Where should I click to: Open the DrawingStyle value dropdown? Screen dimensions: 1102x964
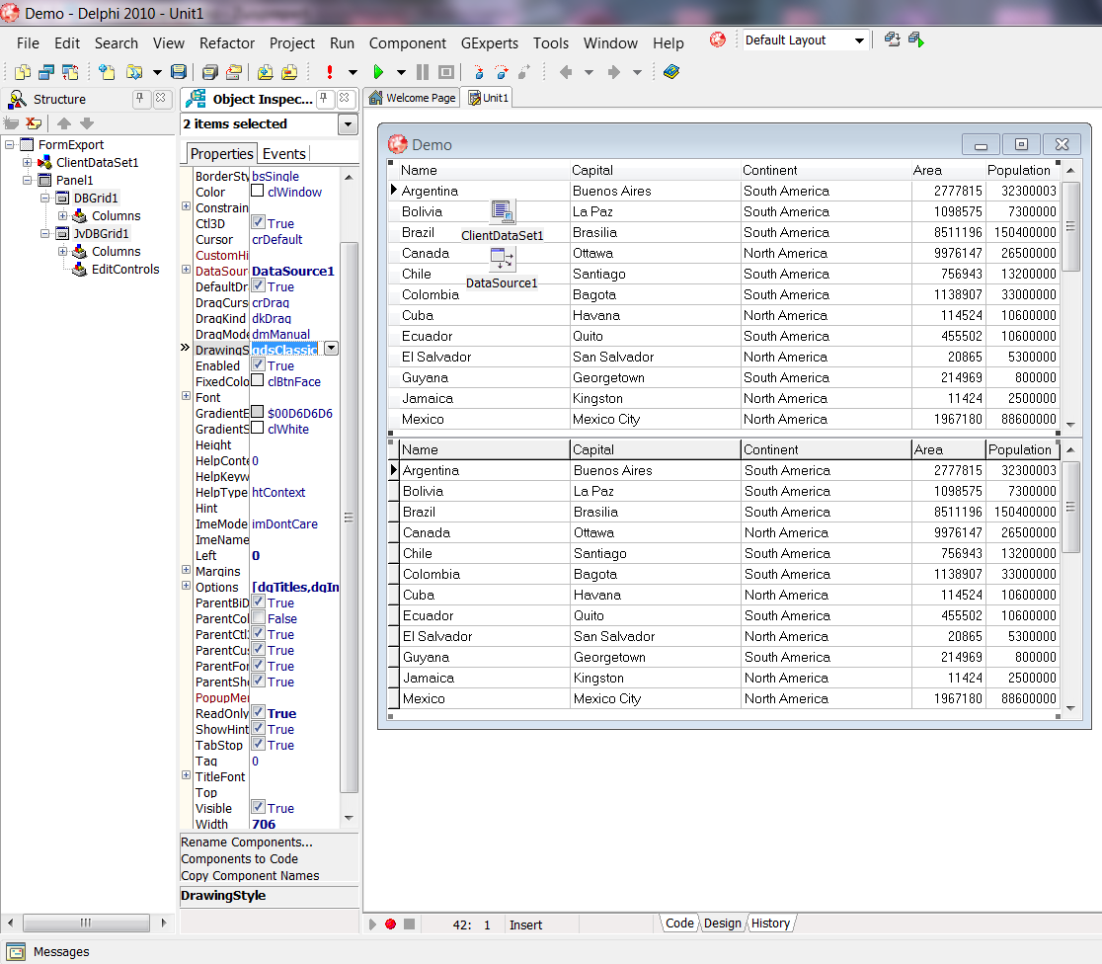tap(331, 349)
